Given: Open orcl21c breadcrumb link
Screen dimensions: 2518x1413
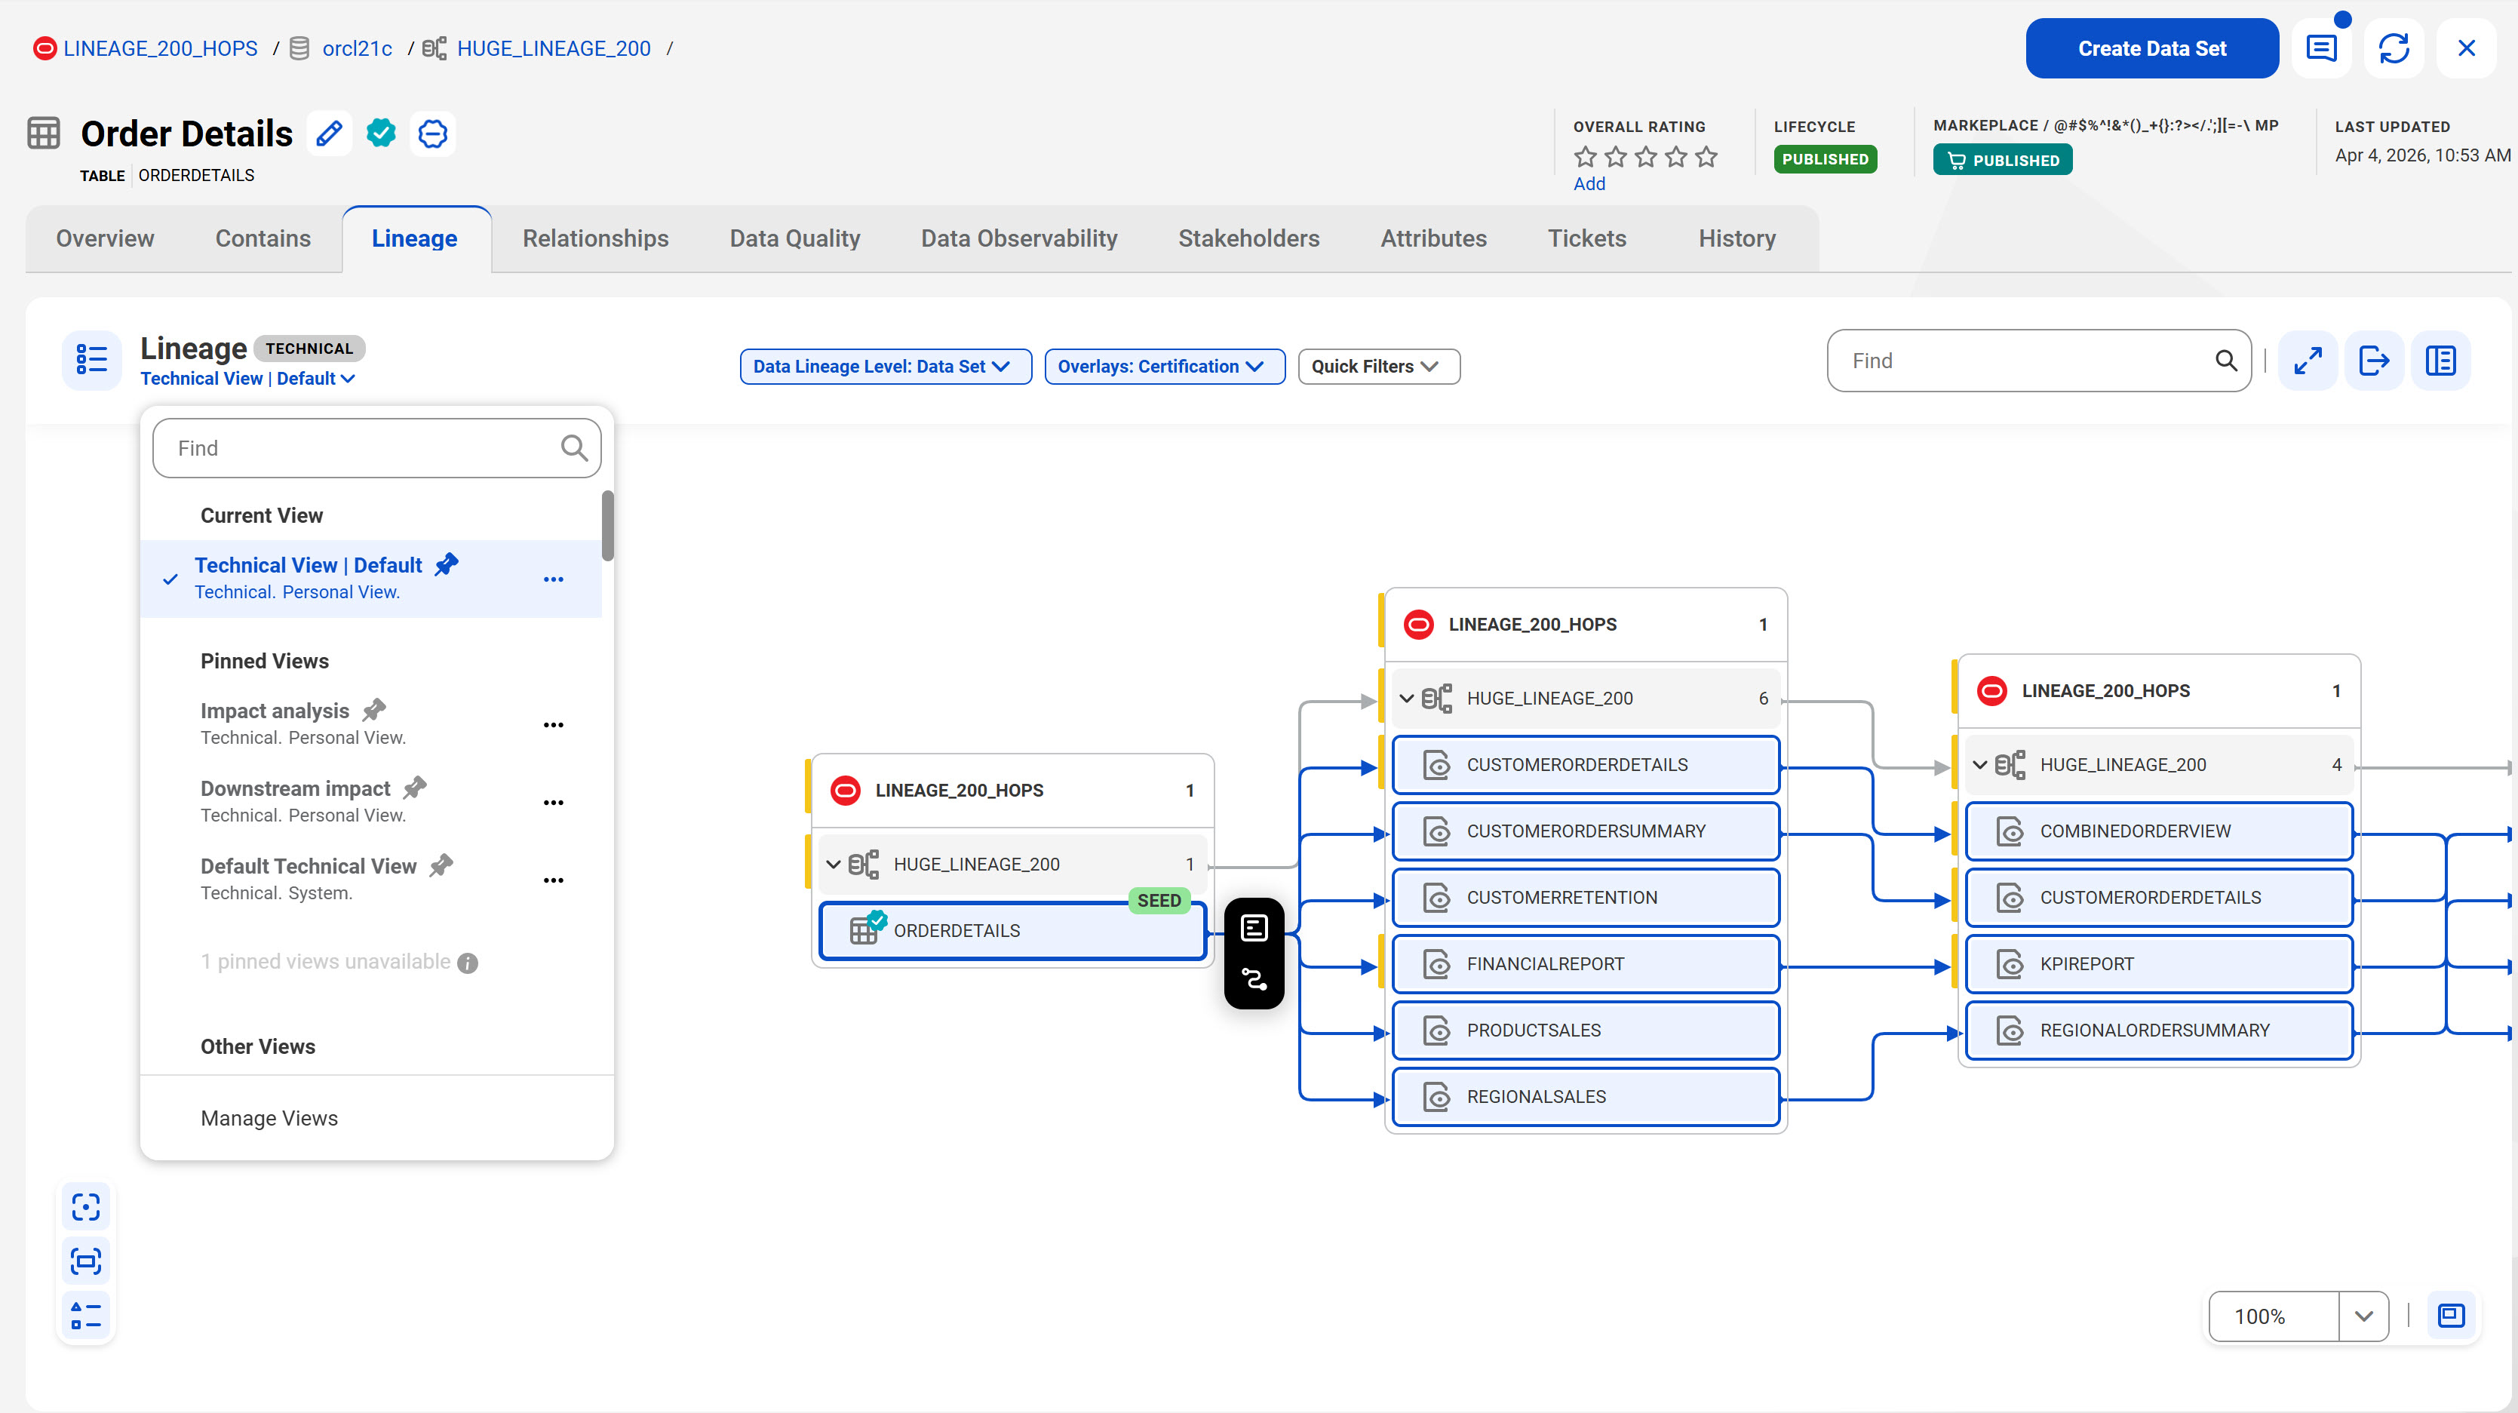Looking at the screenshot, I should [x=357, y=48].
